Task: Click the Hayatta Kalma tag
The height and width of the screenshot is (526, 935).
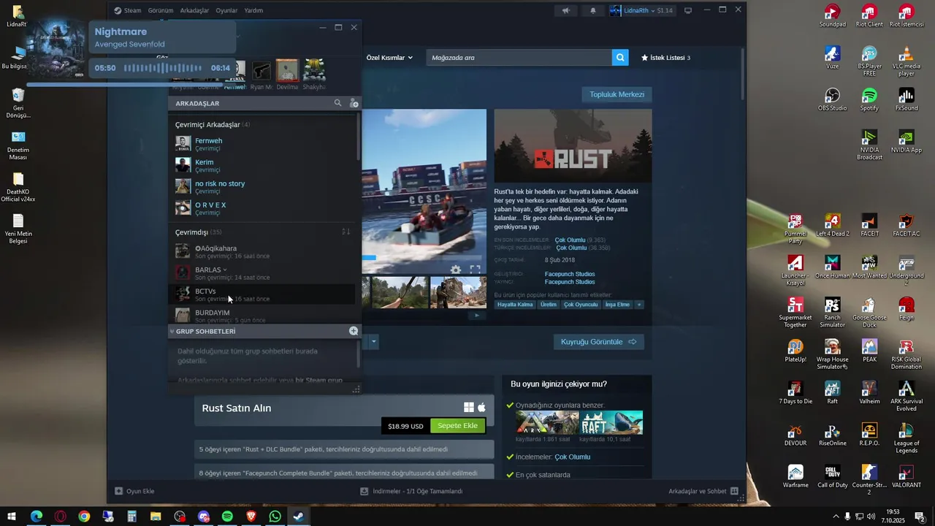Action: click(x=516, y=305)
